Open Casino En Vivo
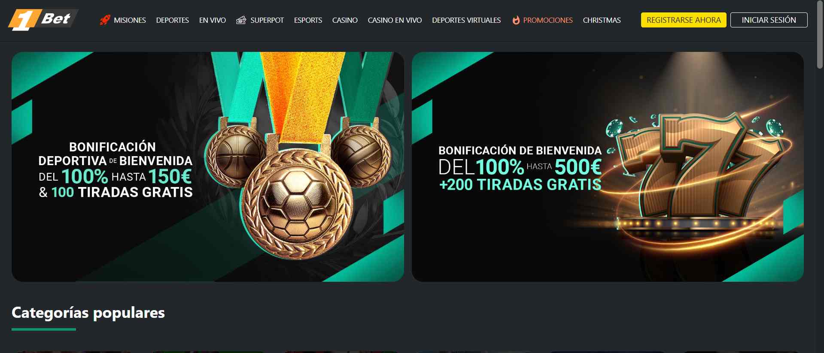 pyautogui.click(x=395, y=20)
